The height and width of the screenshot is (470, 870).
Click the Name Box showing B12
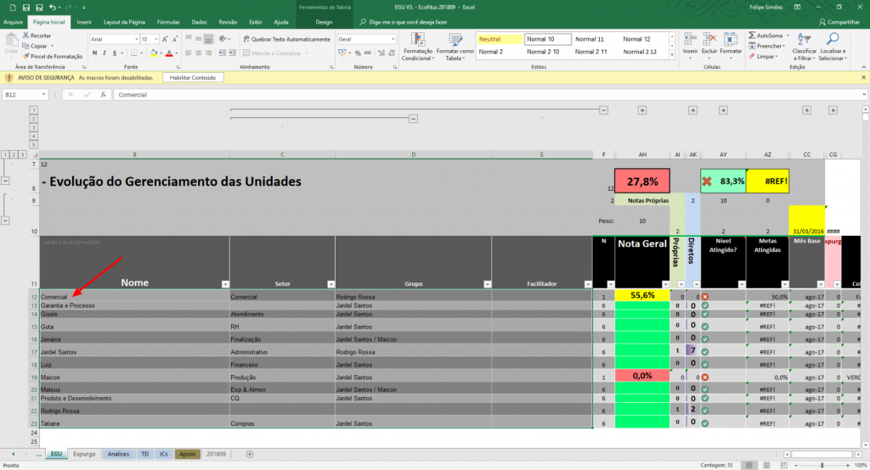(x=25, y=95)
